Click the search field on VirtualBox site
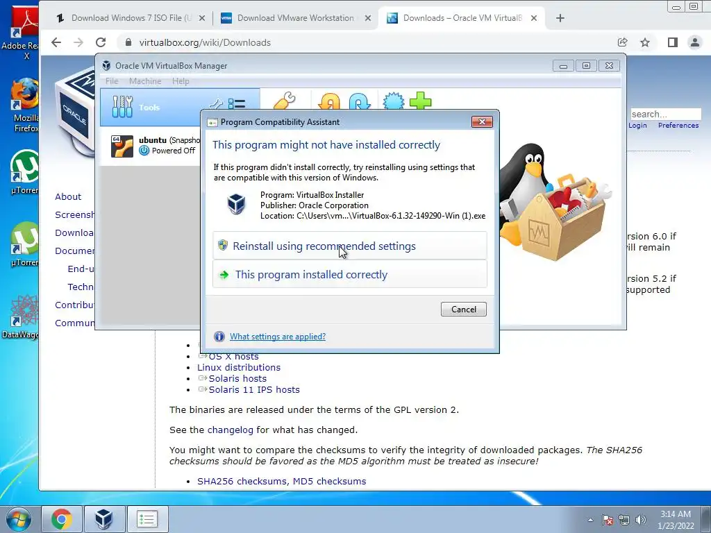Image resolution: width=711 pixels, height=533 pixels. [666, 114]
